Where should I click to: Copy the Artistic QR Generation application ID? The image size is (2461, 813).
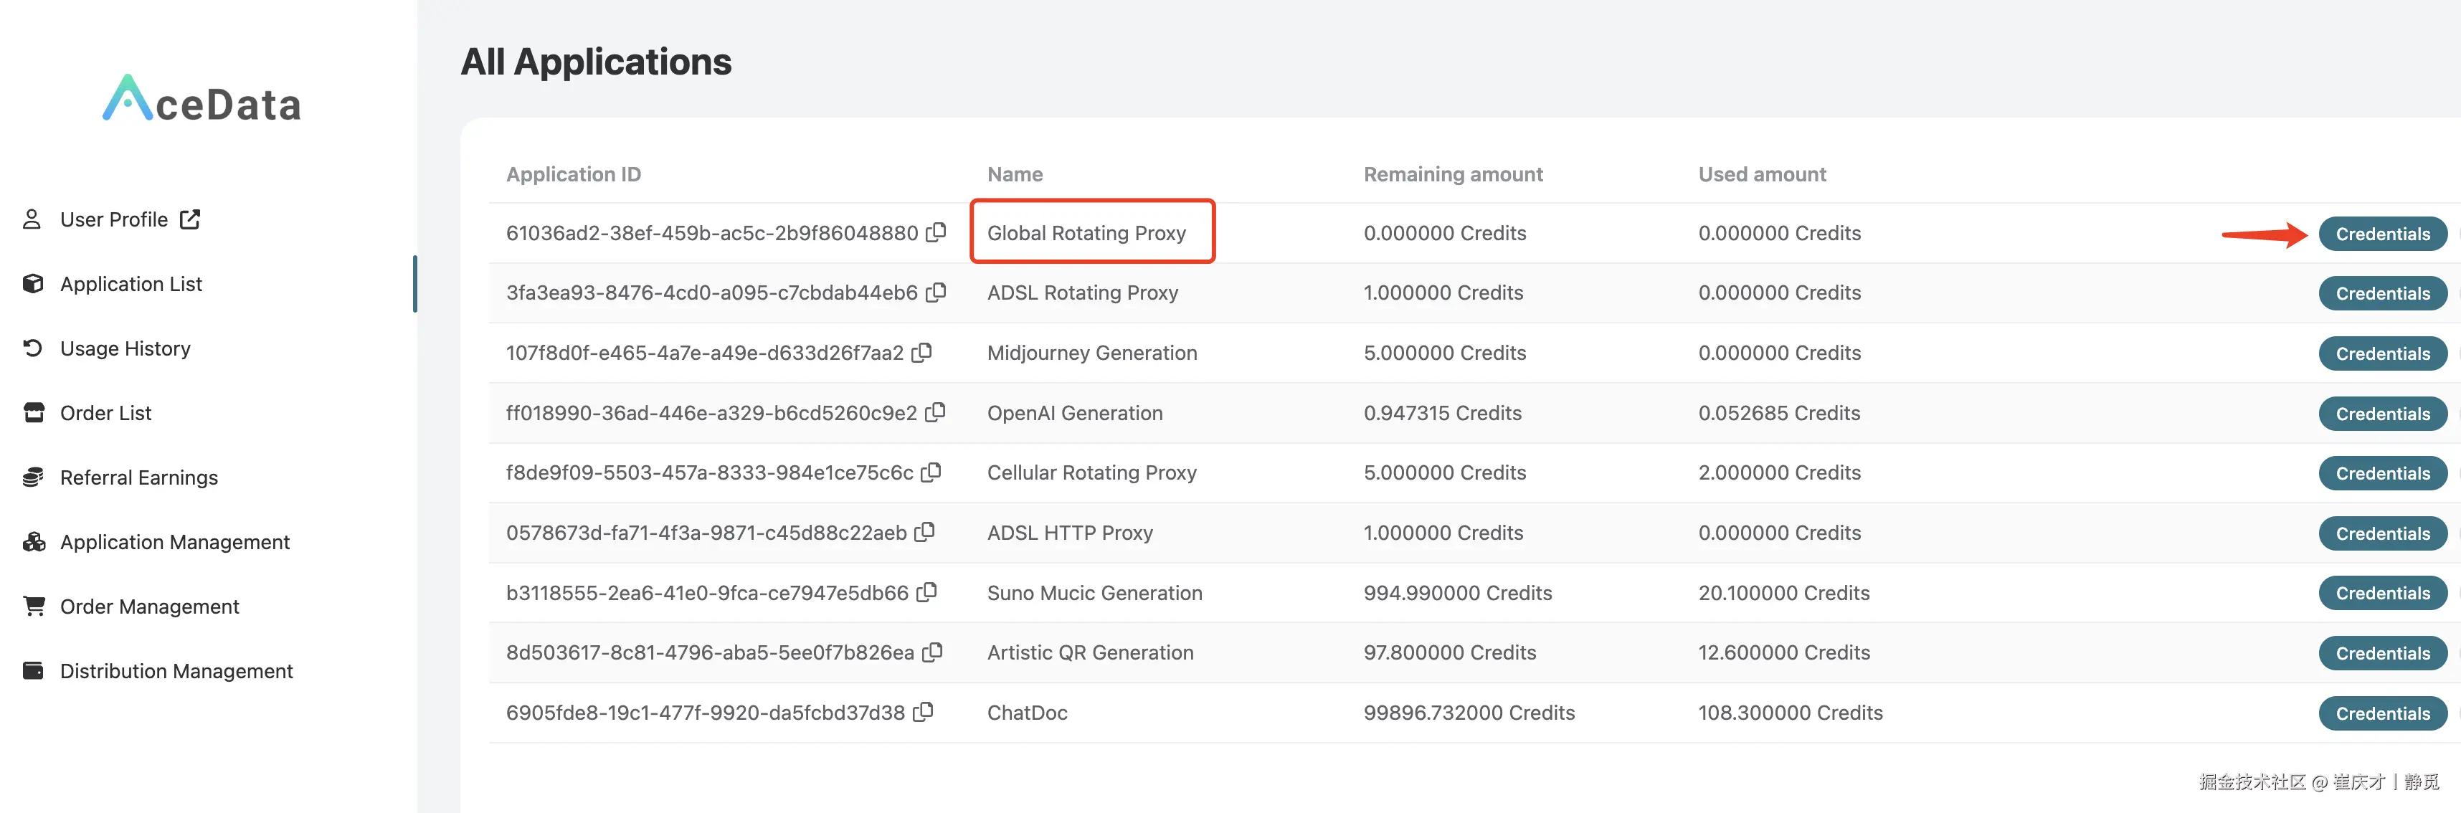click(x=932, y=652)
